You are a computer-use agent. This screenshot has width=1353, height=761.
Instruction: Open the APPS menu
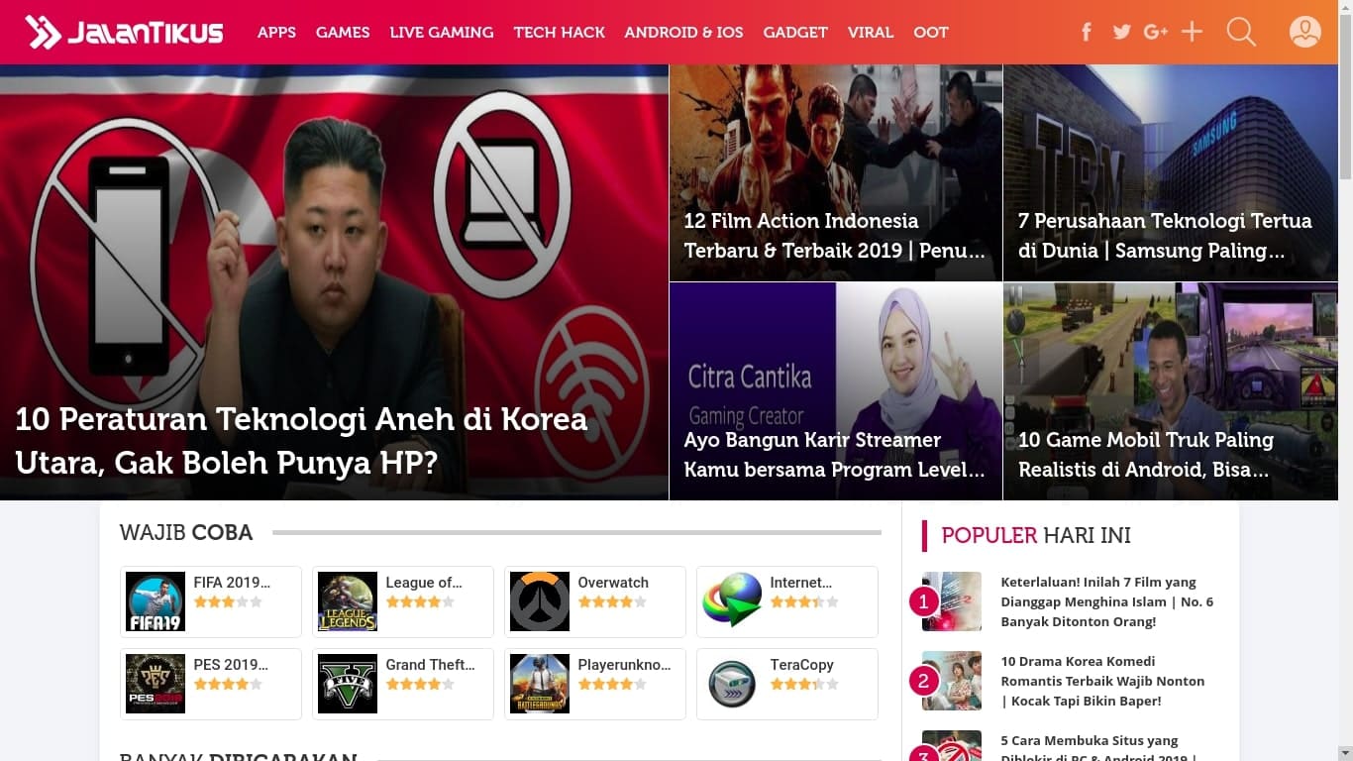point(276,33)
